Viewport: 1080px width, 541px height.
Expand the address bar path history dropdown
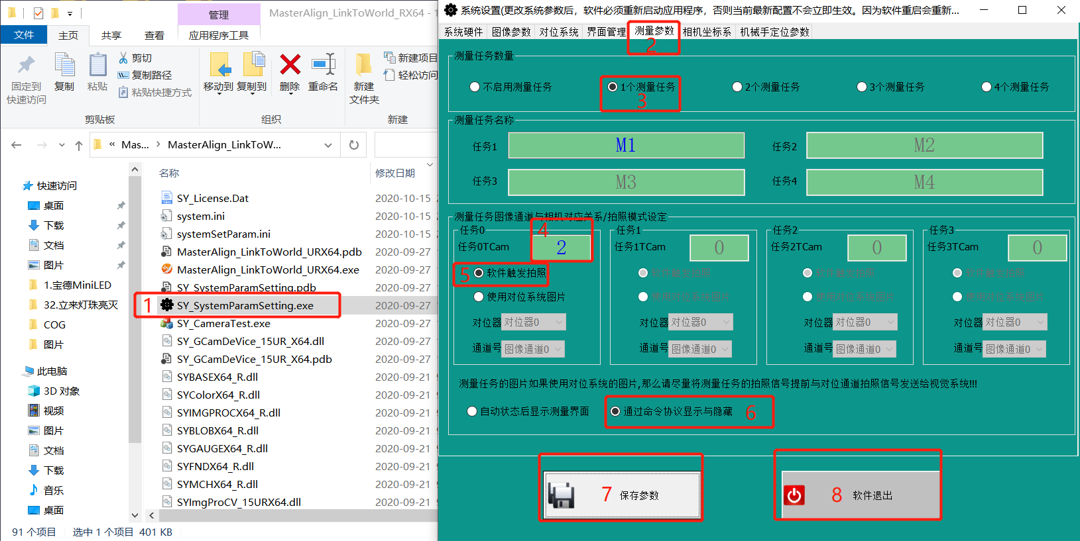click(x=328, y=145)
